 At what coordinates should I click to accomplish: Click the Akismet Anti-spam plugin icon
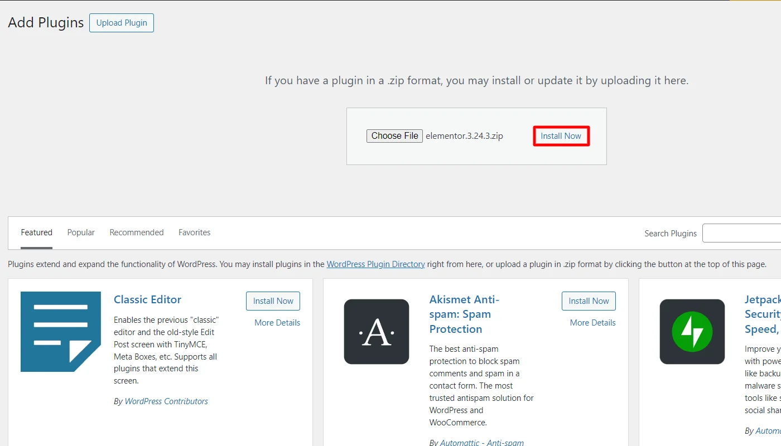pos(377,332)
